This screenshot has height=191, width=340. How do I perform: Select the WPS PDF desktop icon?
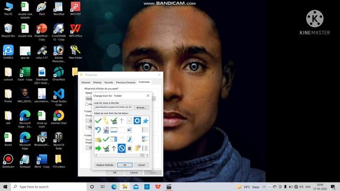(75, 8)
